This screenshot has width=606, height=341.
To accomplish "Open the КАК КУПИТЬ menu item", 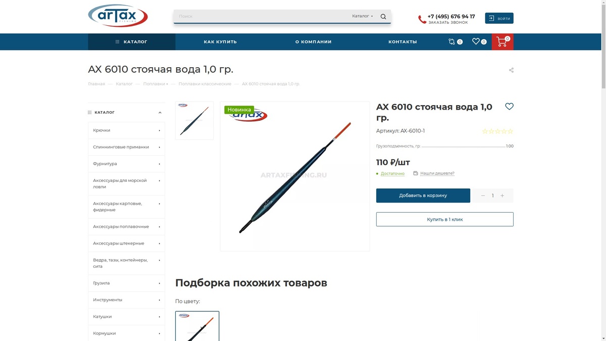I will pyautogui.click(x=220, y=42).
